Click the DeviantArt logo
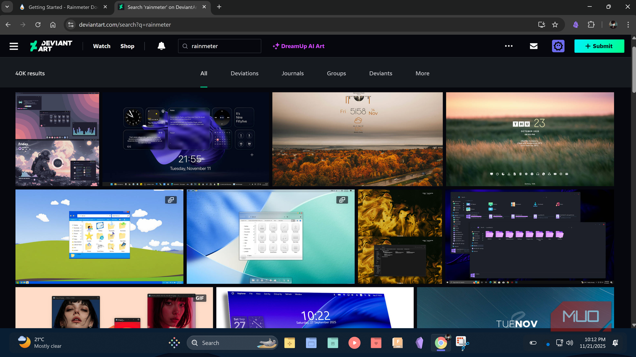 point(50,46)
